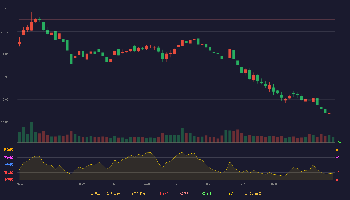350x200 pixels.
Task: Click the 06-08 date label
Action: click(x=273, y=184)
